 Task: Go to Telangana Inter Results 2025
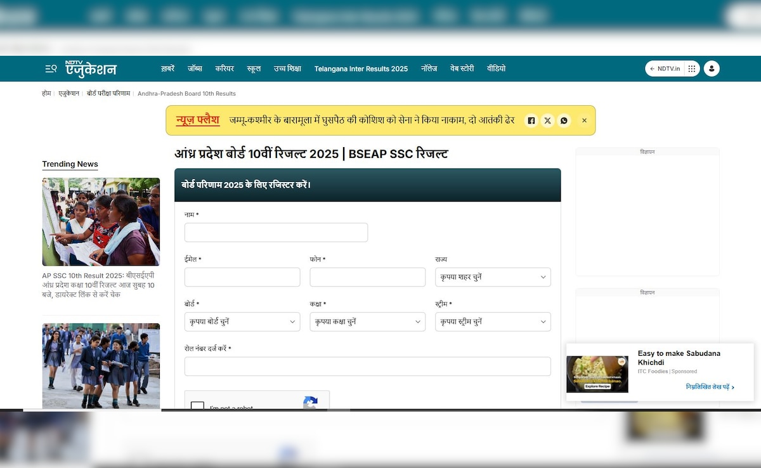coord(361,68)
